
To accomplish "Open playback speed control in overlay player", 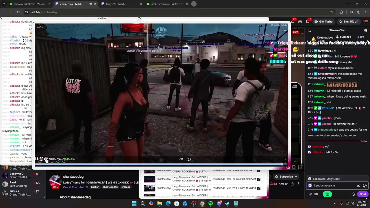I will pyautogui.click(x=181, y=159).
